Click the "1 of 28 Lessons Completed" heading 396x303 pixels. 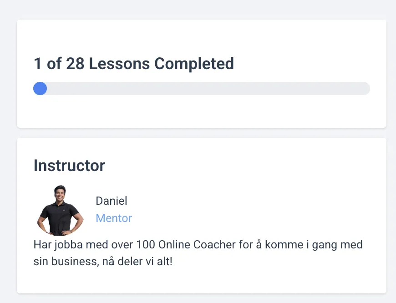point(134,63)
